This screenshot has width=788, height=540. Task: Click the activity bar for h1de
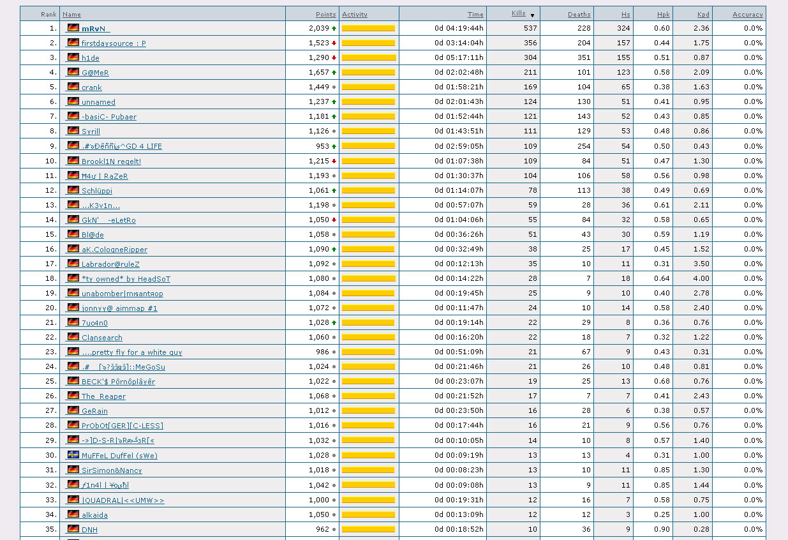coord(369,58)
